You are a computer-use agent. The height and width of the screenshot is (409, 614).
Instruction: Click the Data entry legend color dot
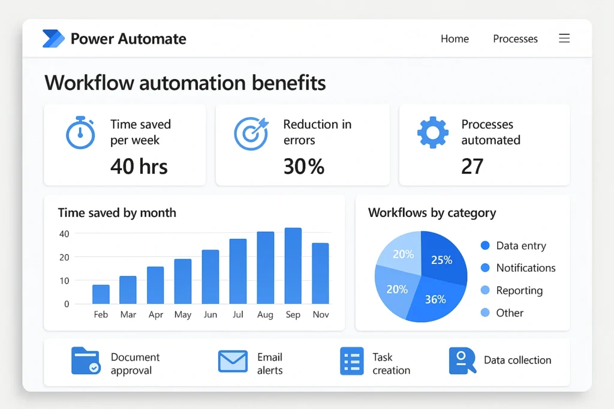click(485, 246)
